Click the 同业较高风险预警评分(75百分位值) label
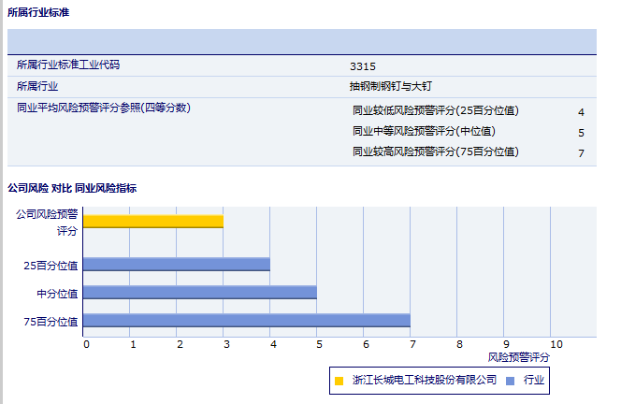Image resolution: width=621 pixels, height=404 pixels. tap(435, 151)
